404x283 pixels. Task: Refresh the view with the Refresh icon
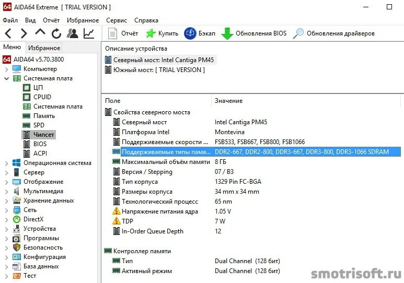56,33
